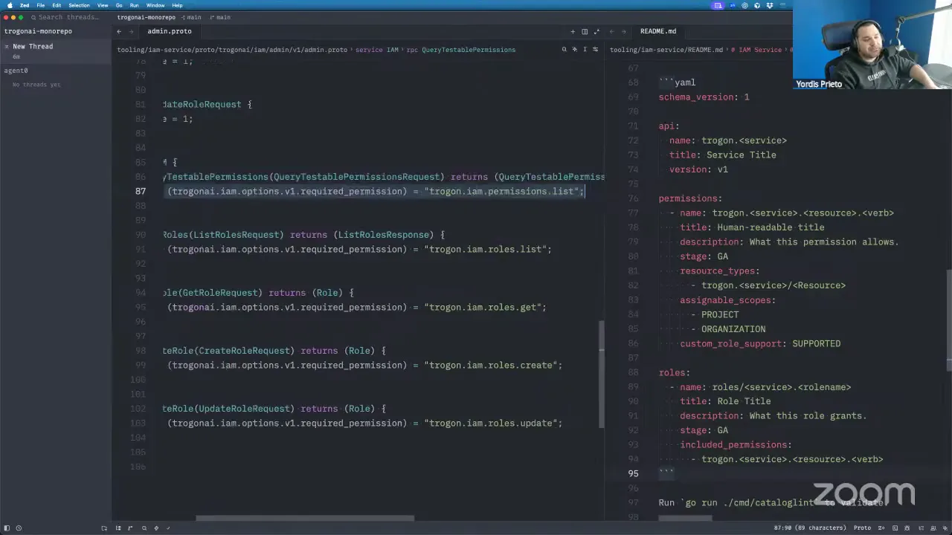This screenshot has height=535, width=952.
Task: Click the checkmark indicator in the status bar
Action: point(168,528)
